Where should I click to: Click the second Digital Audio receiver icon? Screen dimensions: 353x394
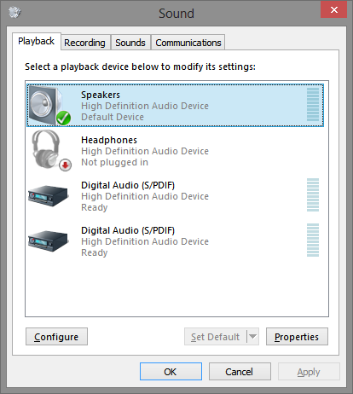49,240
